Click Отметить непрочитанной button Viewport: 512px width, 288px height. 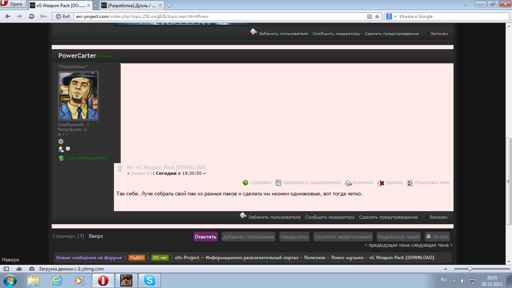(343, 237)
